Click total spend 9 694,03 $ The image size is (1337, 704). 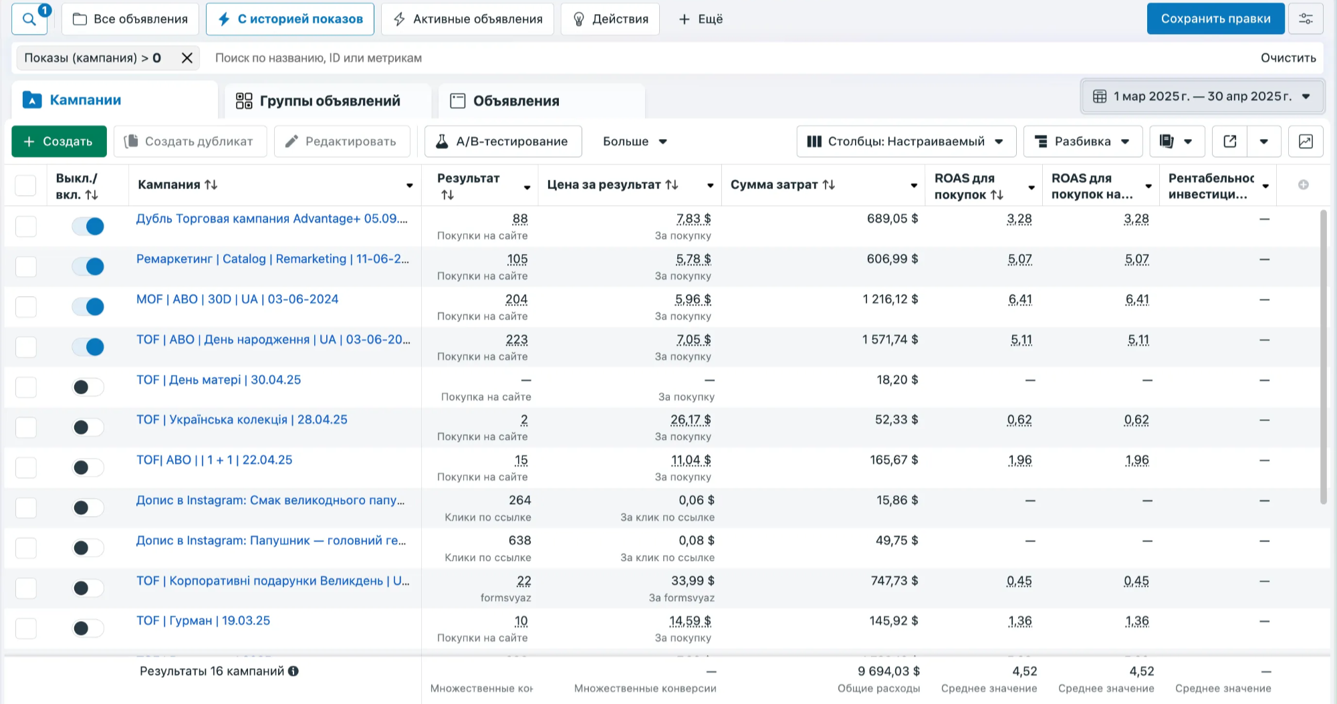tap(888, 671)
